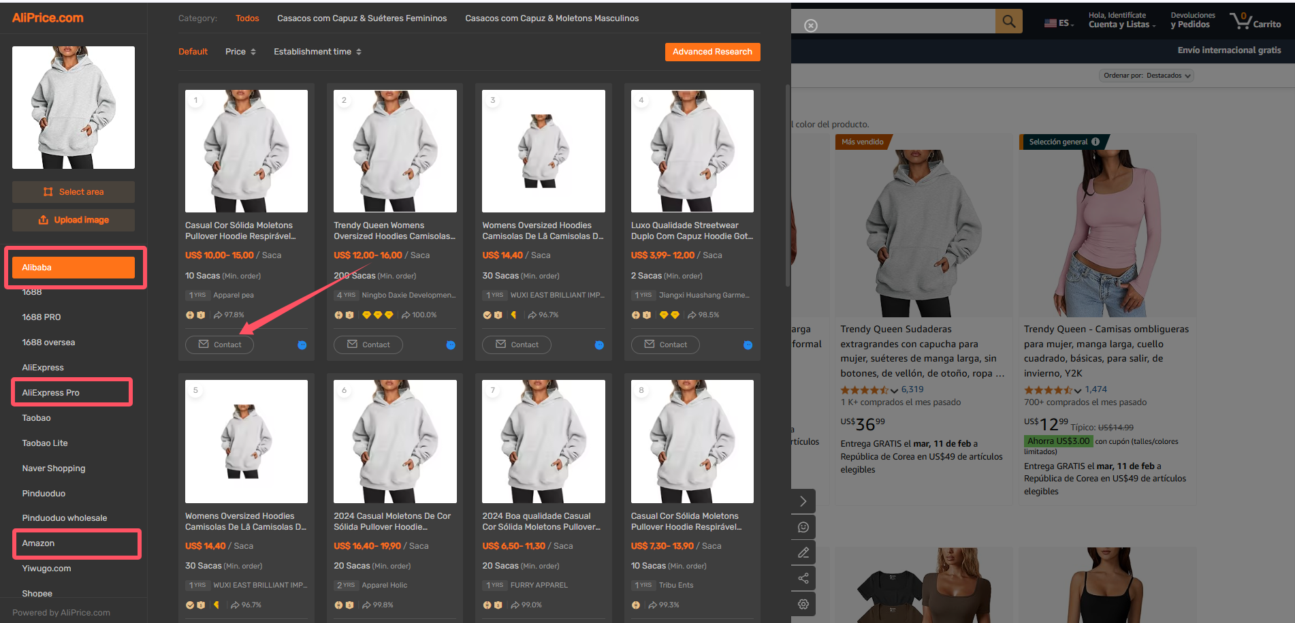This screenshot has height=623, width=1295.
Task: Click the AliPrice.com logo
Action: click(48, 18)
